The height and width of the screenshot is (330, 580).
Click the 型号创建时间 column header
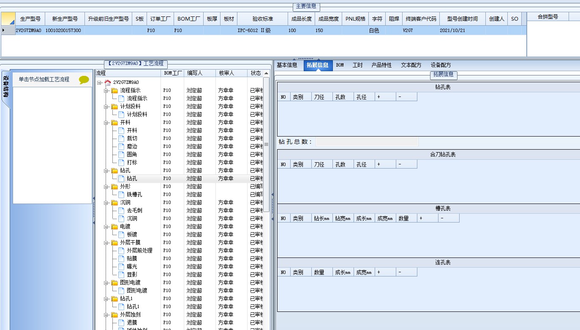tap(463, 19)
